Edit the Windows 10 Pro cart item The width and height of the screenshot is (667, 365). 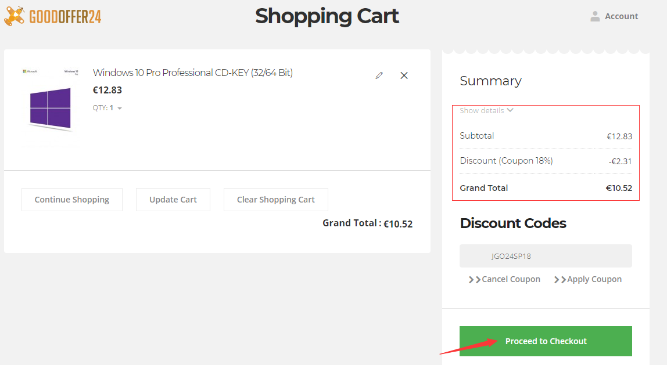[x=379, y=75]
